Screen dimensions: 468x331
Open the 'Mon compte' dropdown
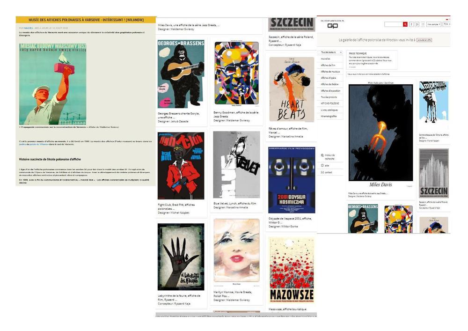[x=434, y=24]
